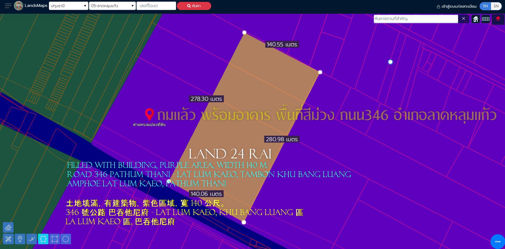Switch language to TH
Image resolution: width=505 pixels, height=249 pixels.
[485, 6]
